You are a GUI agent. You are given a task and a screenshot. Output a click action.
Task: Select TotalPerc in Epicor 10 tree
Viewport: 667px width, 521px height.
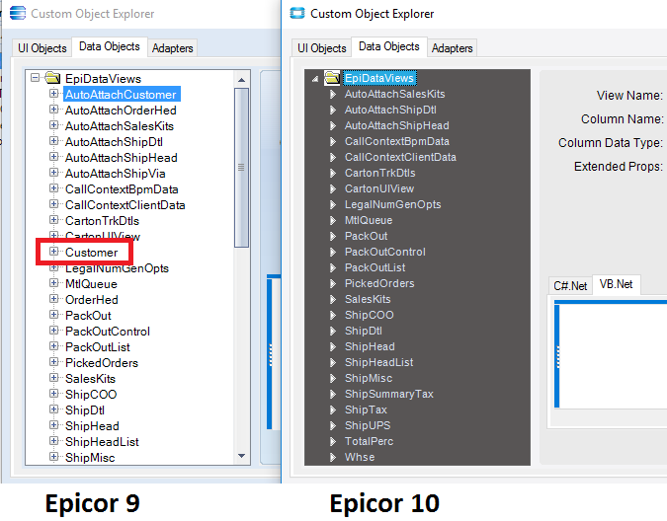coord(369,441)
